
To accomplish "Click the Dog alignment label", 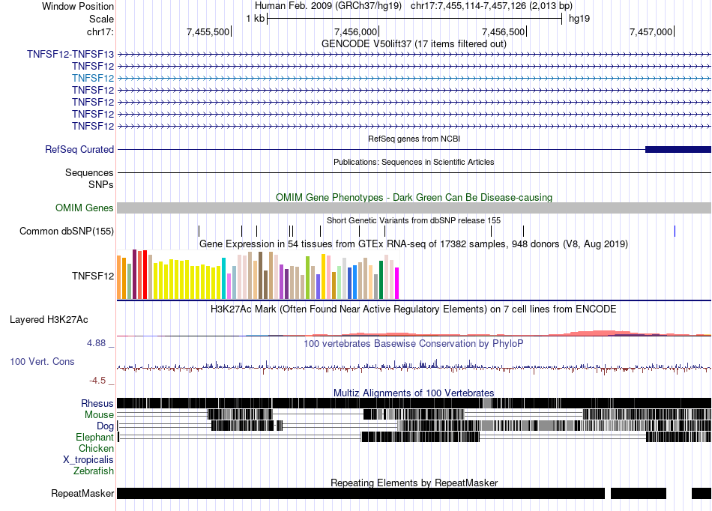I will [105, 426].
